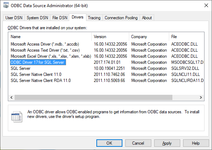
Task: Click file name SQLNCLI11.DLL
Action: 185,74
